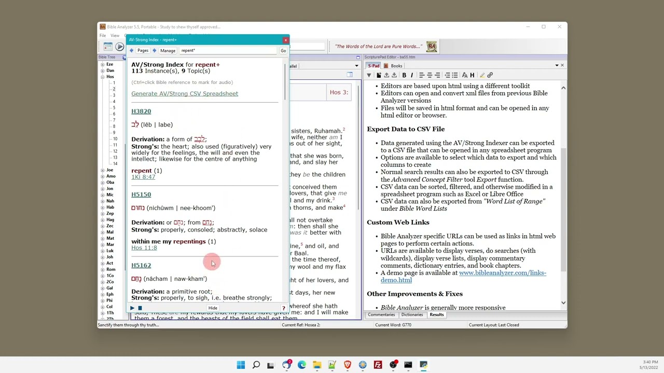Expand the Eze book in Bible Tree
664x373 pixels.
point(103,64)
